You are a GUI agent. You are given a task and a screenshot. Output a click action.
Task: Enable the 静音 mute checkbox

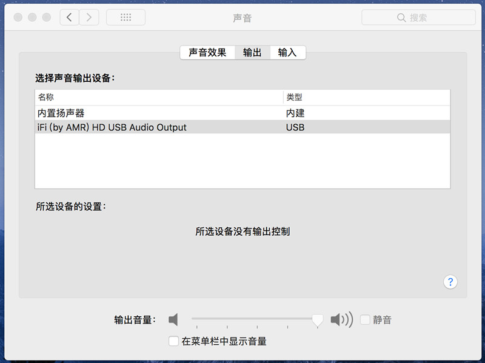(x=365, y=319)
